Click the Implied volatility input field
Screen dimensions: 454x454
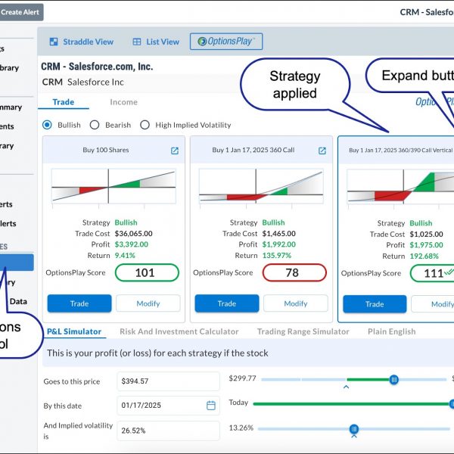(169, 431)
